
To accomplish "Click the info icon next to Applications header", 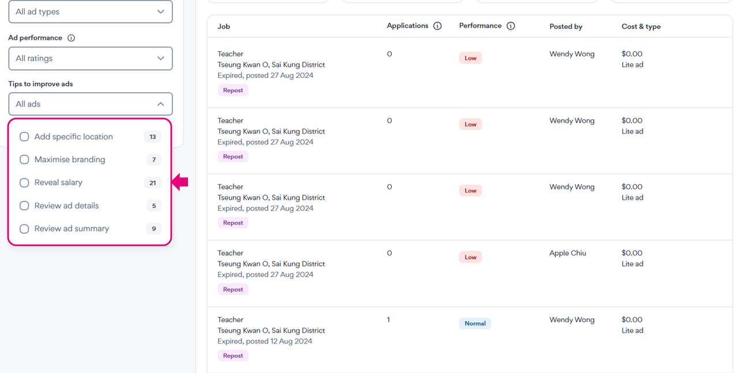I will [x=437, y=26].
